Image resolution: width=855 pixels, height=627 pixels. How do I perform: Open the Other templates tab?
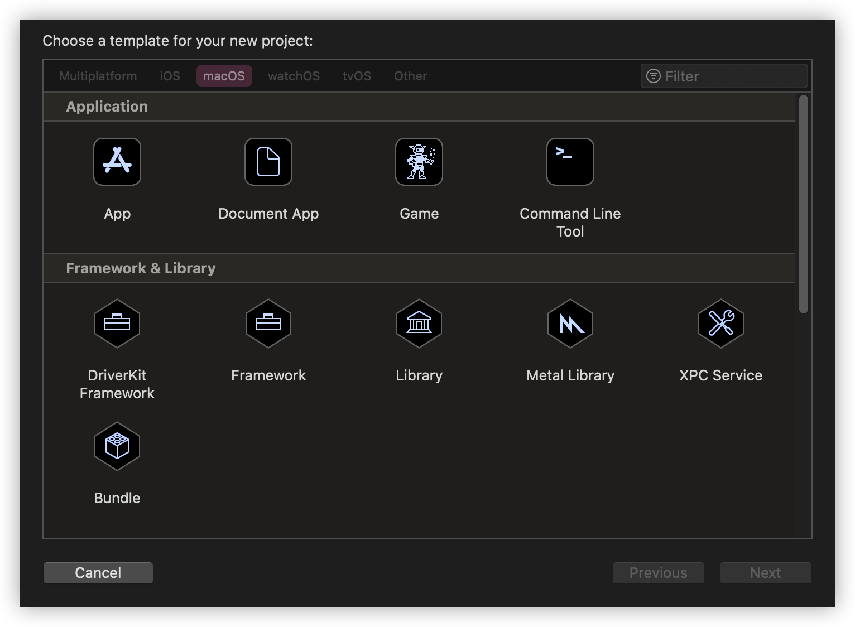pyautogui.click(x=410, y=76)
